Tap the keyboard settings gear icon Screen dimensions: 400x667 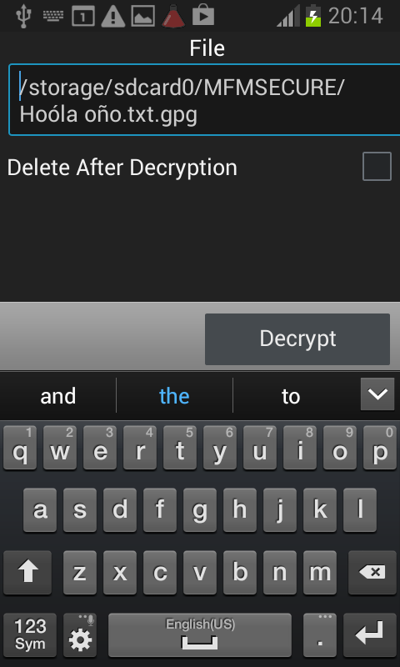pos(80,634)
